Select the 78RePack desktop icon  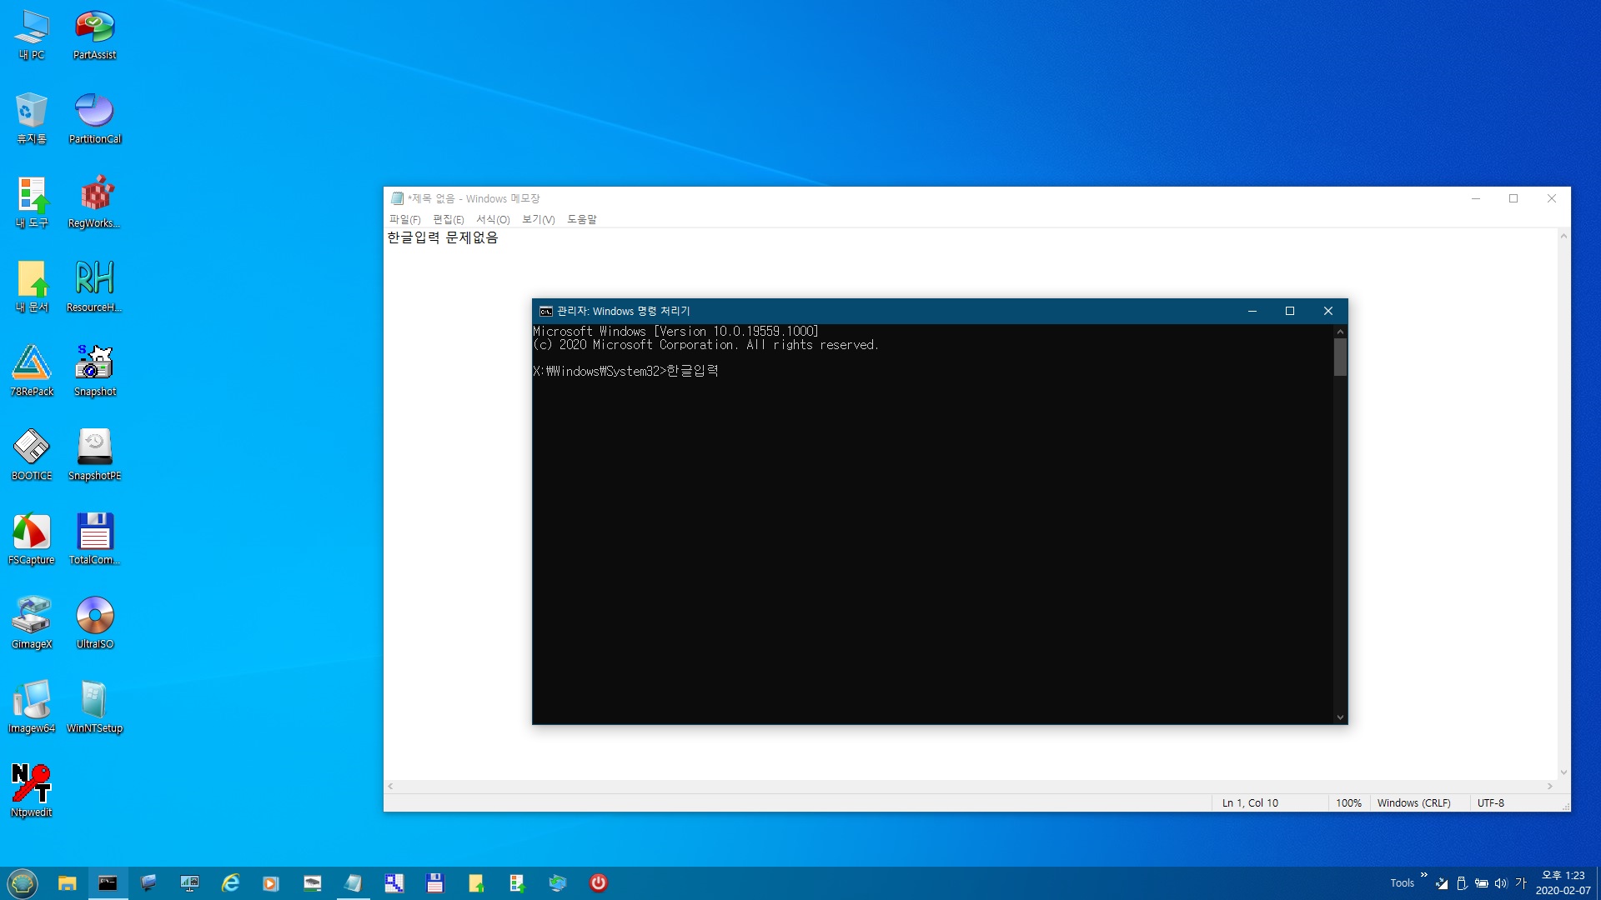pos(32,372)
